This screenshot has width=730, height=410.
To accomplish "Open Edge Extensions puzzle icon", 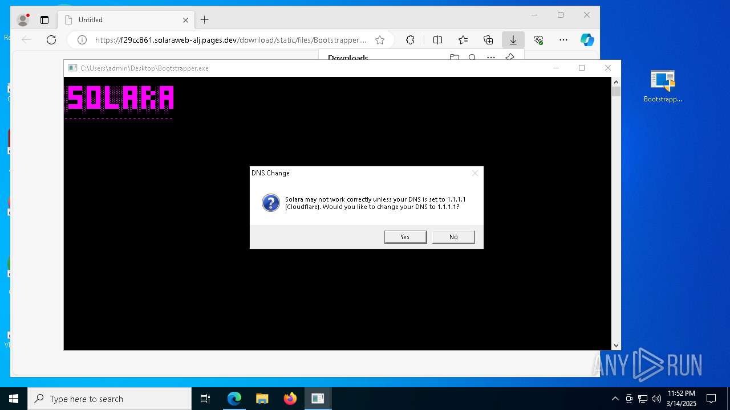I will [410, 40].
